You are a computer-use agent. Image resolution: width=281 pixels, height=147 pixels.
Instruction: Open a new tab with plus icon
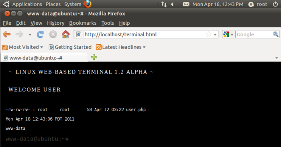tap(94, 57)
